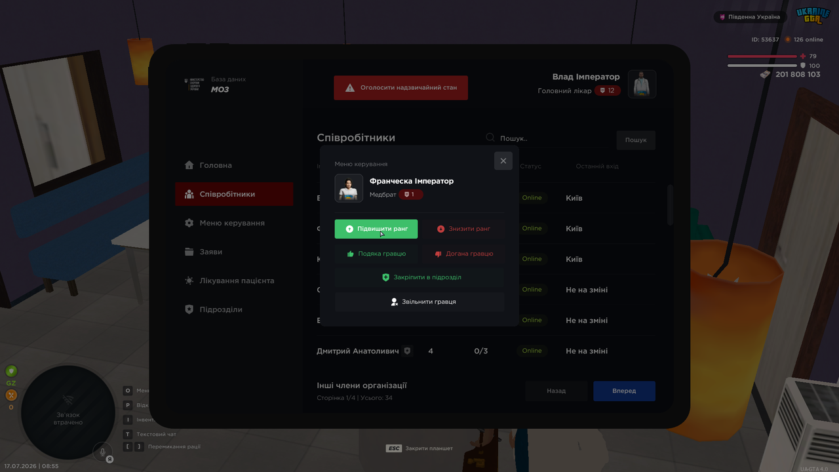
Task: Click the thumbs-up icon on Подяка гравцю
Action: tap(351, 254)
